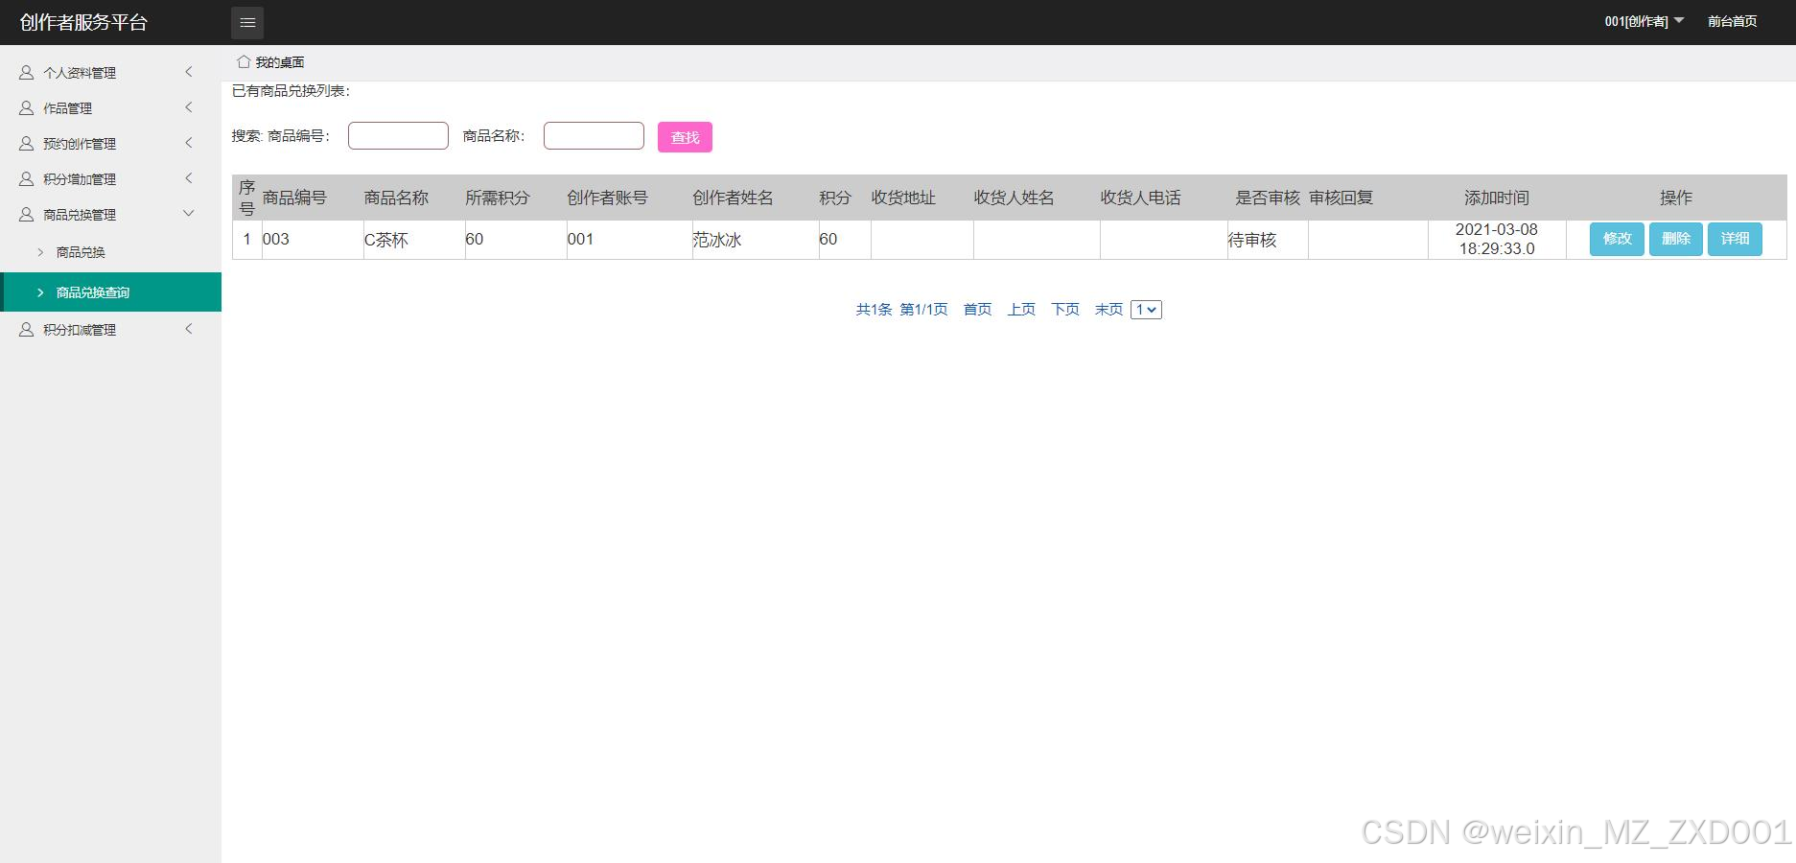Expand the 预约创作管理 chevron

pos(189,143)
